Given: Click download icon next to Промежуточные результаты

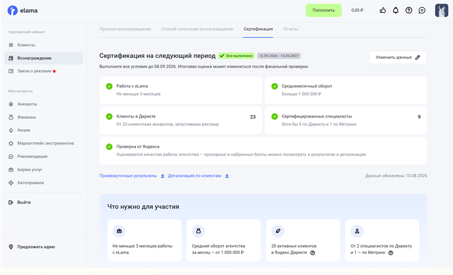Looking at the screenshot, I should click(163, 176).
